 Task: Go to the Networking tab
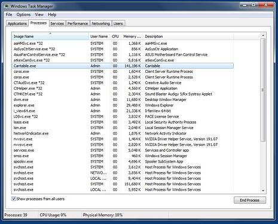100,23
